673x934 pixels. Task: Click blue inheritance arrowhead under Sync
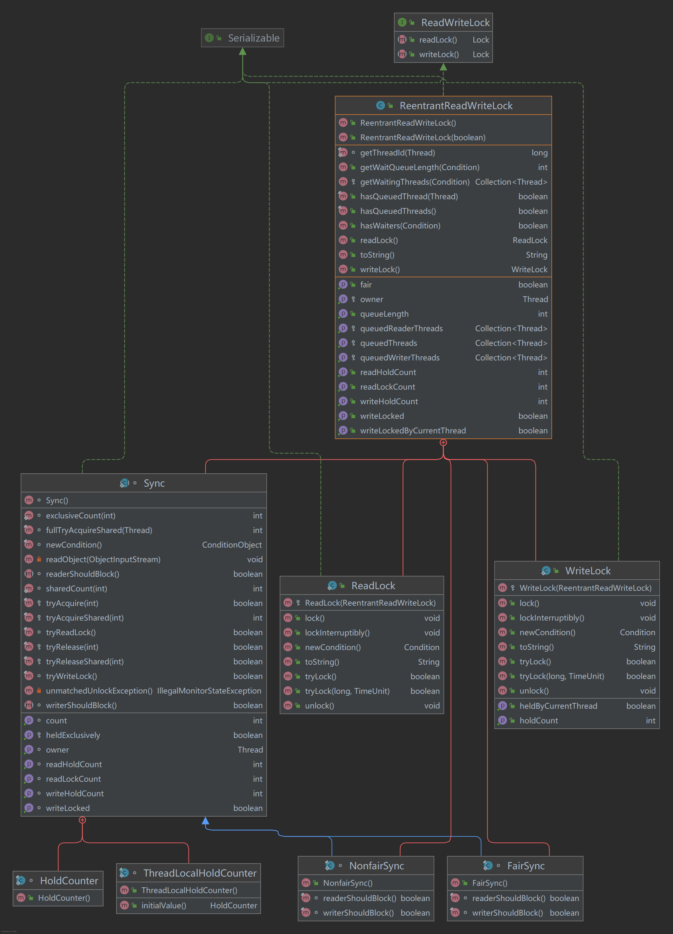[205, 821]
